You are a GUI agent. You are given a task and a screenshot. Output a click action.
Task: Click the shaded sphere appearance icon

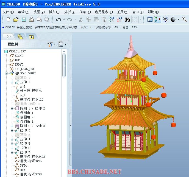point(173,19)
